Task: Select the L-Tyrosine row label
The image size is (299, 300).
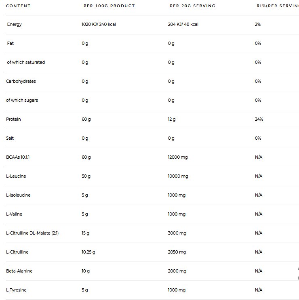Action: 16,290
